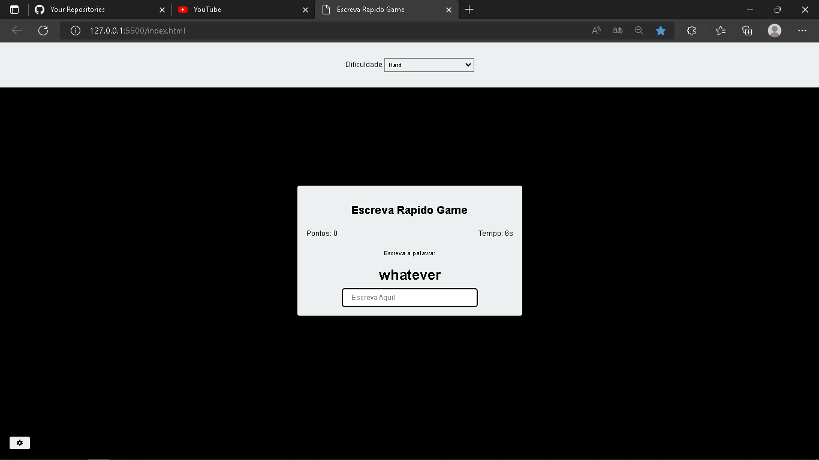The width and height of the screenshot is (819, 460).
Task: Click the zoom-out magnifier icon
Action: [x=639, y=30]
